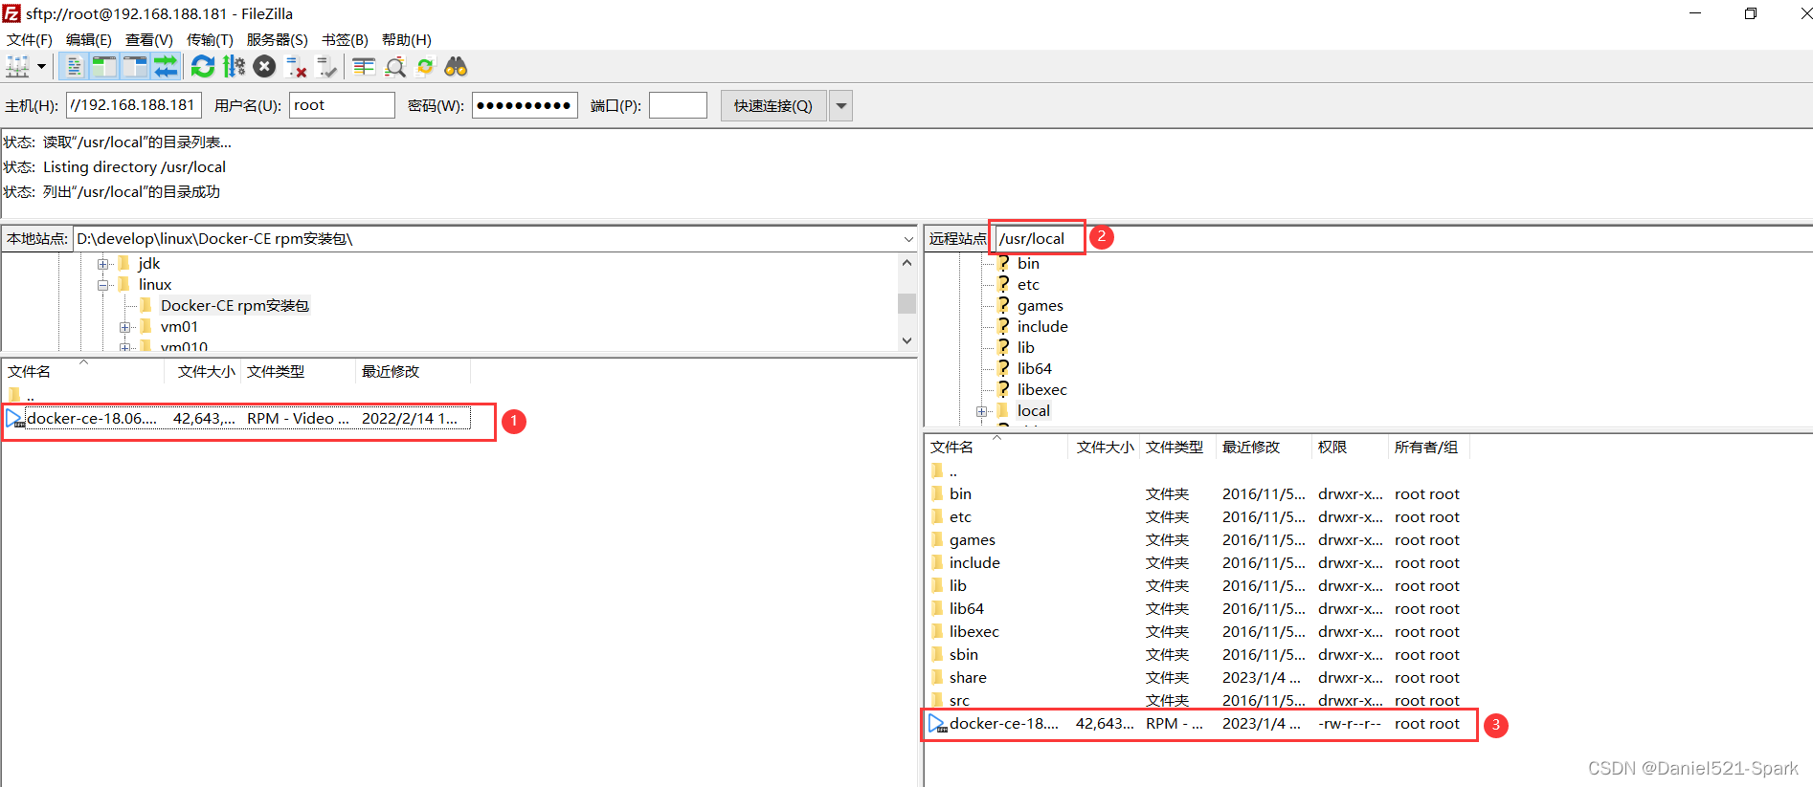Image resolution: width=1813 pixels, height=787 pixels.
Task: Reconnect to the last server
Action: (327, 67)
